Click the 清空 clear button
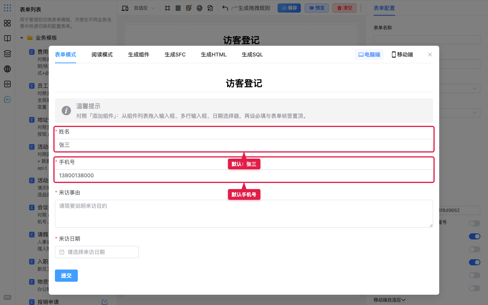488x305 pixels. pos(344,8)
